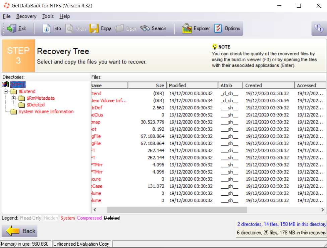
Task: Click the file list horizontal scrollbar thumb
Action: click(177, 210)
